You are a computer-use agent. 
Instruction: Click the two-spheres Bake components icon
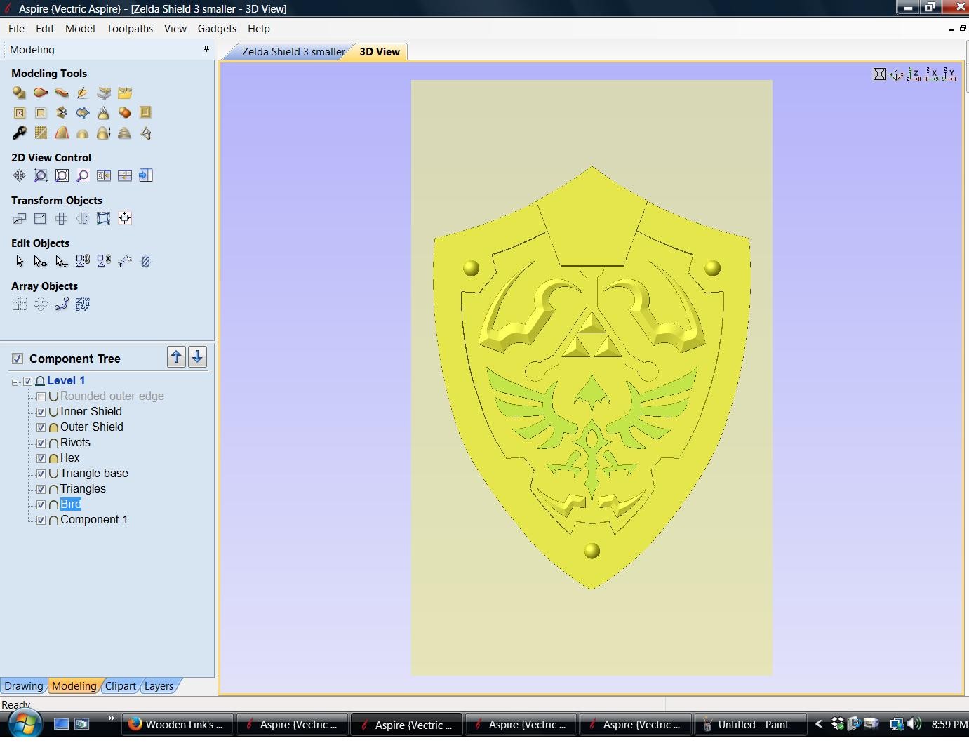click(125, 112)
